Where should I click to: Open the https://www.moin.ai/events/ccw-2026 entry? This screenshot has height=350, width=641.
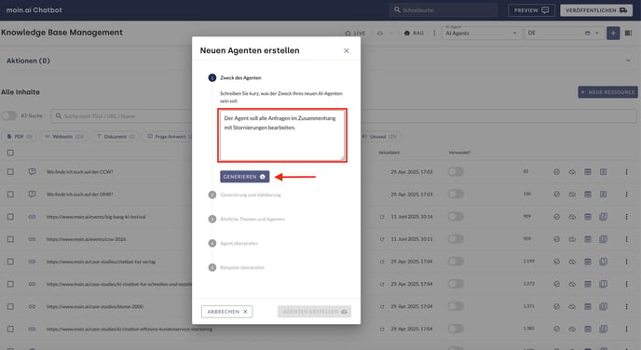pyautogui.click(x=87, y=239)
